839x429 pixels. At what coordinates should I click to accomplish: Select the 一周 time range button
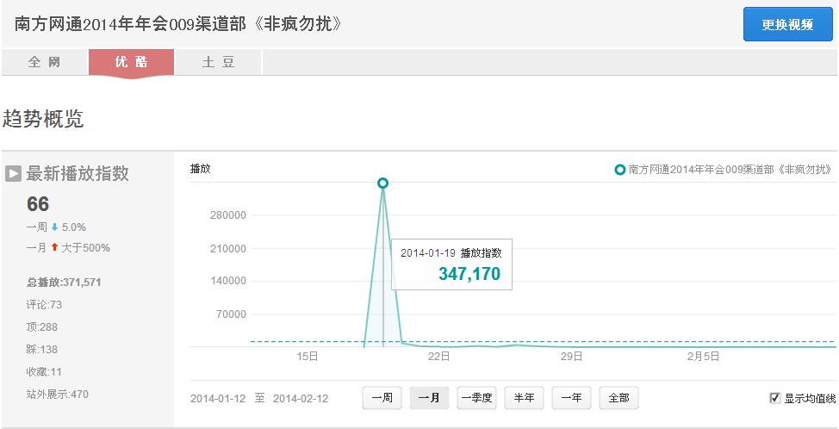382,398
